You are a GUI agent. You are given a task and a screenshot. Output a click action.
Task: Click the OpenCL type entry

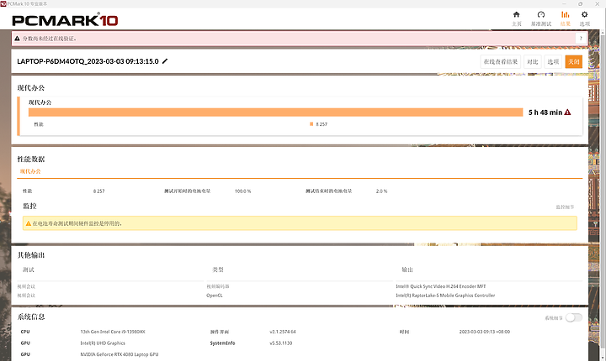coord(215,296)
